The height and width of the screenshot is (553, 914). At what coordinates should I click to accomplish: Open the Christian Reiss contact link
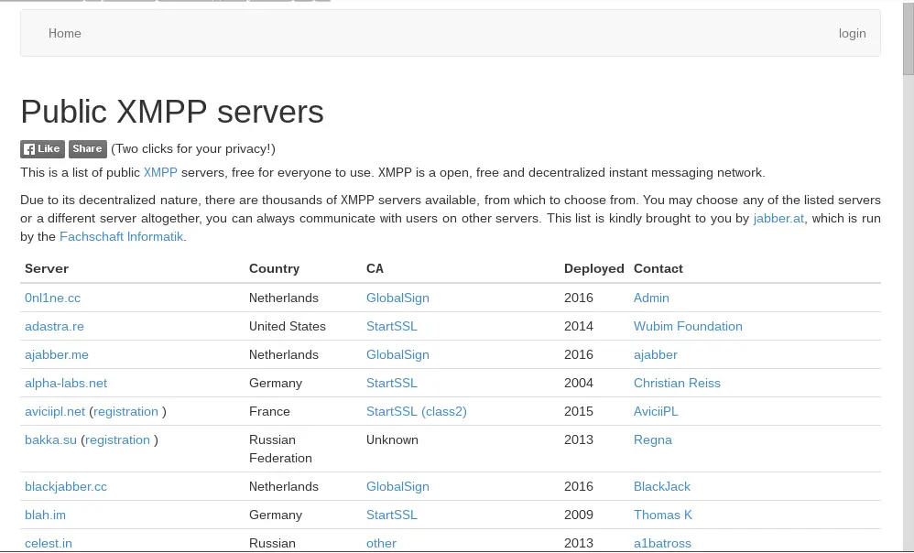pos(677,384)
